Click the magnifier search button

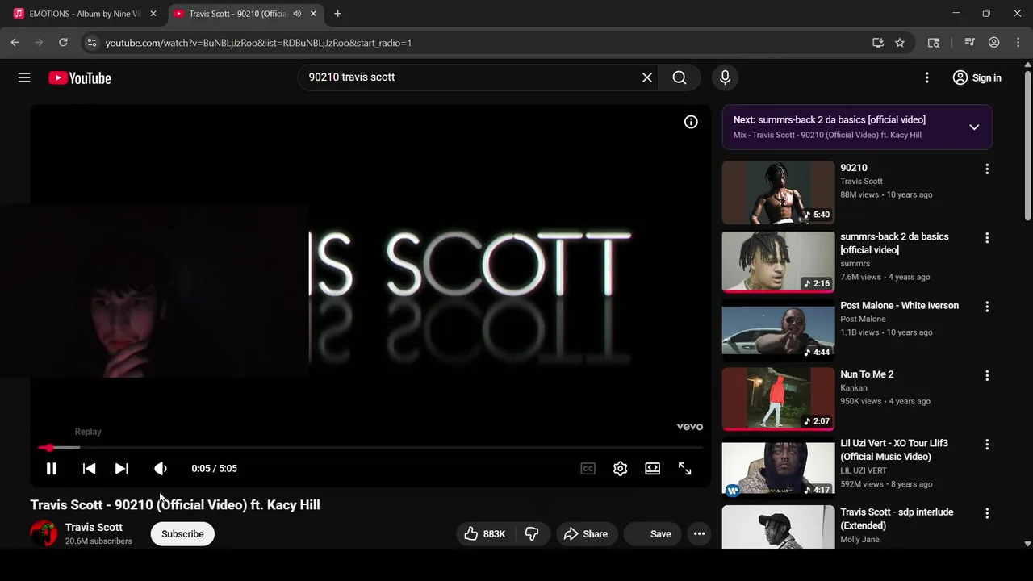[680, 77]
